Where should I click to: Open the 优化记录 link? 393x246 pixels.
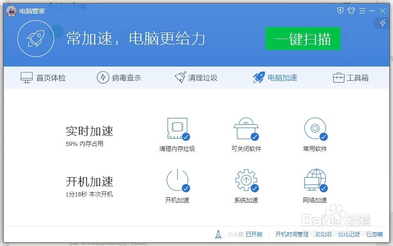(x=349, y=234)
